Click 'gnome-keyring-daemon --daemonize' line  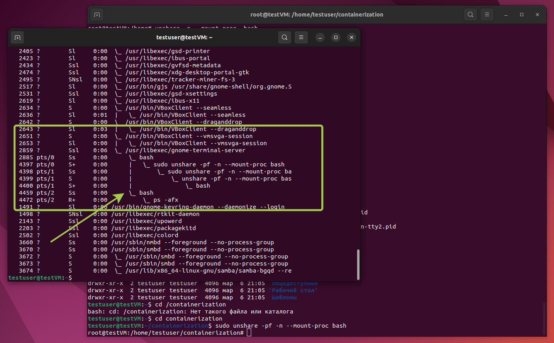coord(152,207)
